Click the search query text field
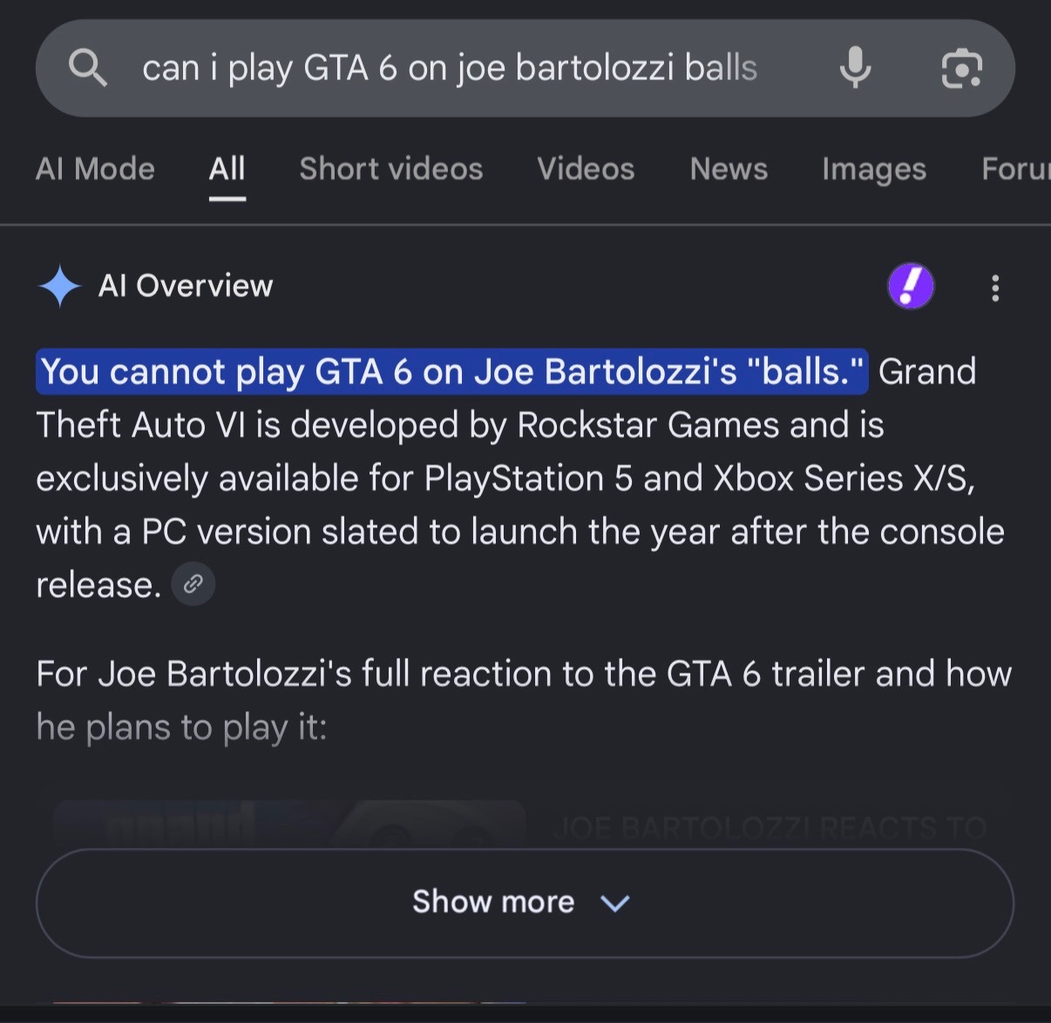 (x=450, y=68)
